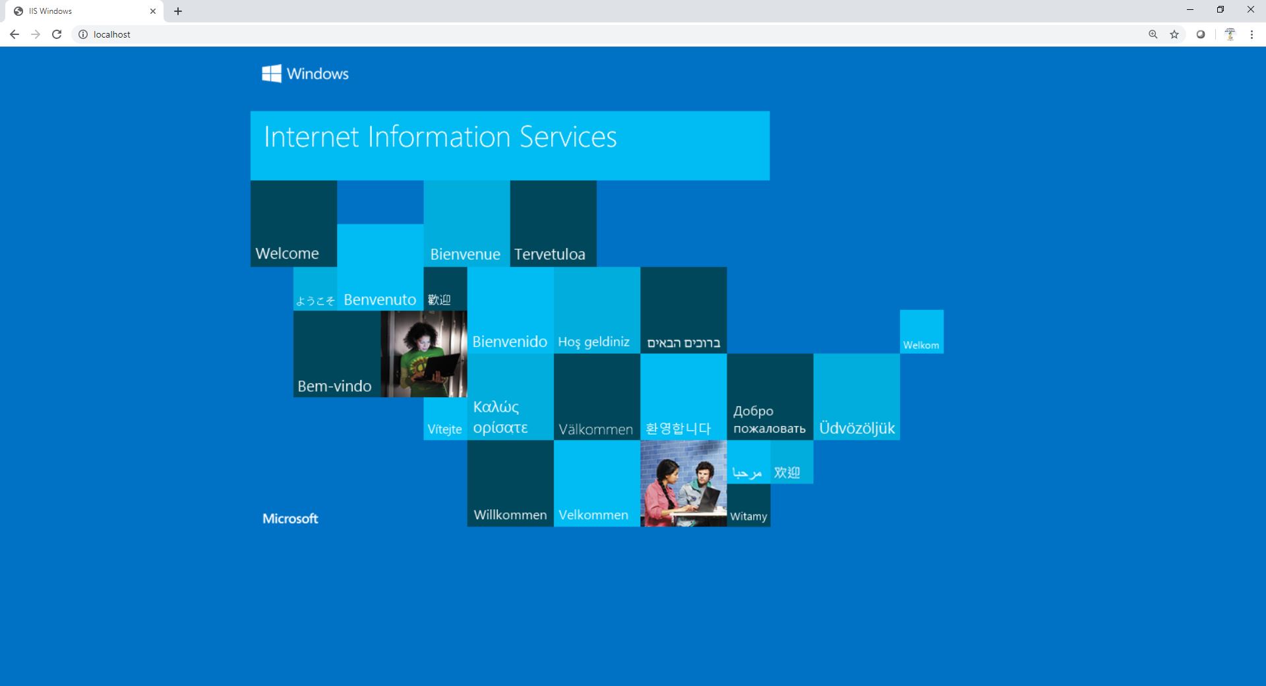Click the Internet Information Services banner
This screenshot has height=686, width=1266.
click(510, 145)
